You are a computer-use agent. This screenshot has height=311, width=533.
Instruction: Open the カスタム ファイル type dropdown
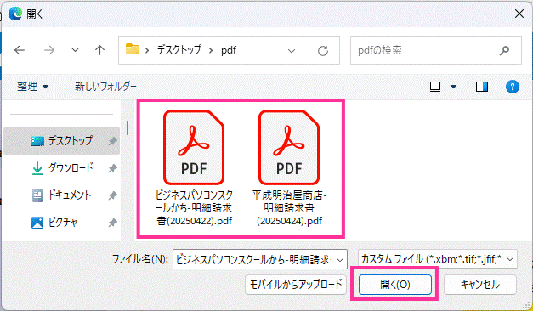[x=438, y=260]
